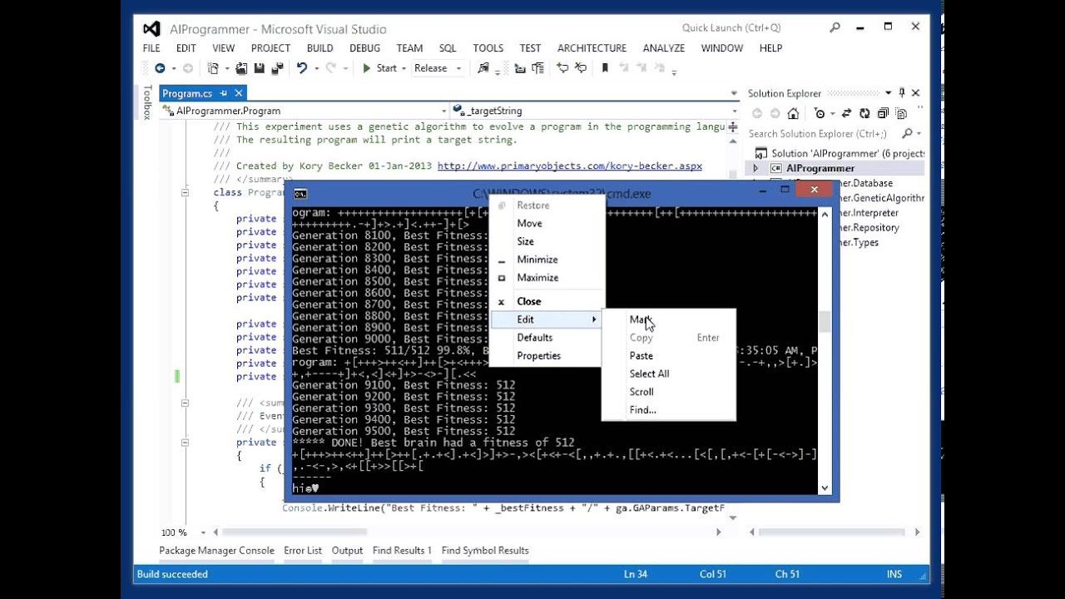This screenshot has width=1065, height=599.
Task: Close the Program.cs tab with X
Action: tap(238, 93)
